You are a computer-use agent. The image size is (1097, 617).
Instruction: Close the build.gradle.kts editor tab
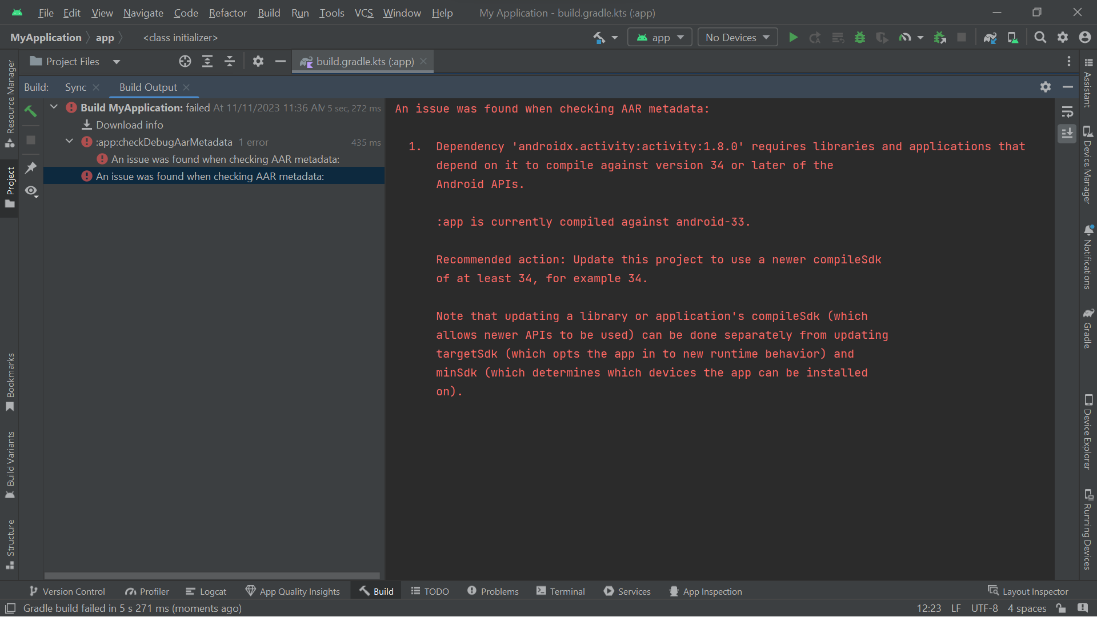(x=423, y=62)
